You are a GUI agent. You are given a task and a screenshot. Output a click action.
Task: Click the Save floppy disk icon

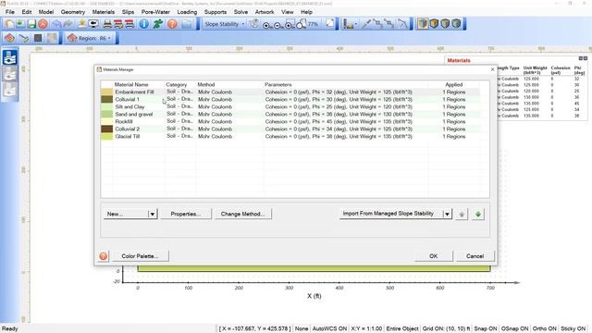pos(31,24)
